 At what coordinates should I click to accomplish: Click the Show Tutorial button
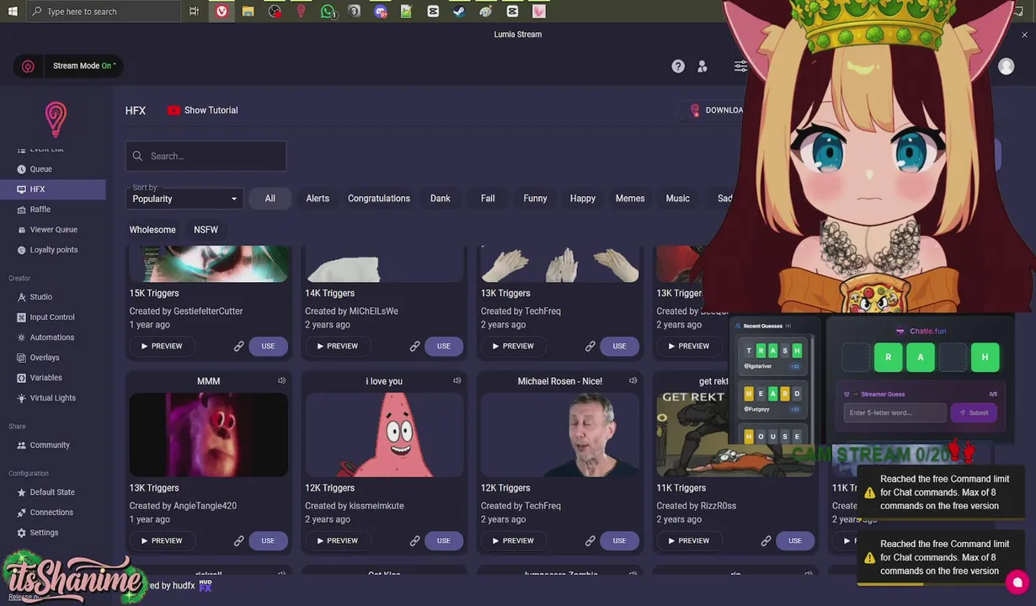point(203,110)
